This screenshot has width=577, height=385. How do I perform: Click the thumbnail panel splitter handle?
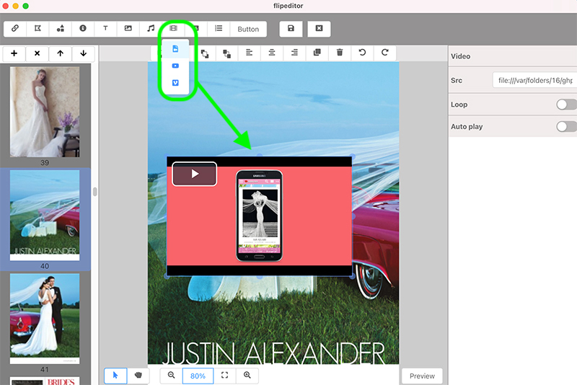click(95, 192)
